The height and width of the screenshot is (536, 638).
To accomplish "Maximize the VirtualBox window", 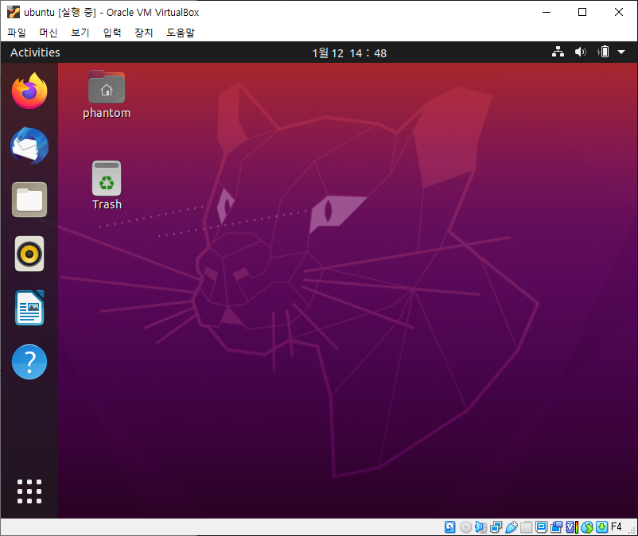I will click(x=582, y=12).
